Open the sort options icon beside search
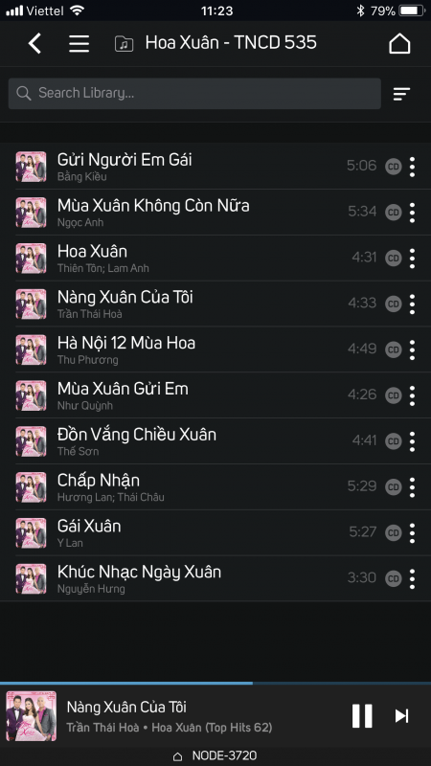 tap(401, 93)
